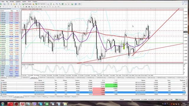This screenshot has width=189, height=106.
Task: Switch timeframe to M15
Action: pos(42,6)
